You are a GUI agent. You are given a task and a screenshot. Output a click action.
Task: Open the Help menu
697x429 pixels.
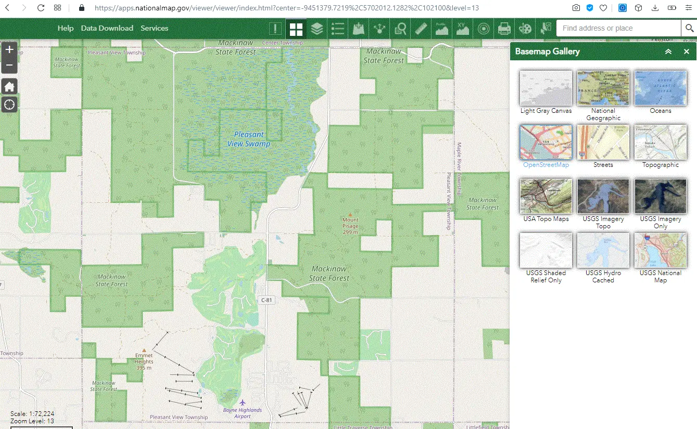tap(66, 28)
